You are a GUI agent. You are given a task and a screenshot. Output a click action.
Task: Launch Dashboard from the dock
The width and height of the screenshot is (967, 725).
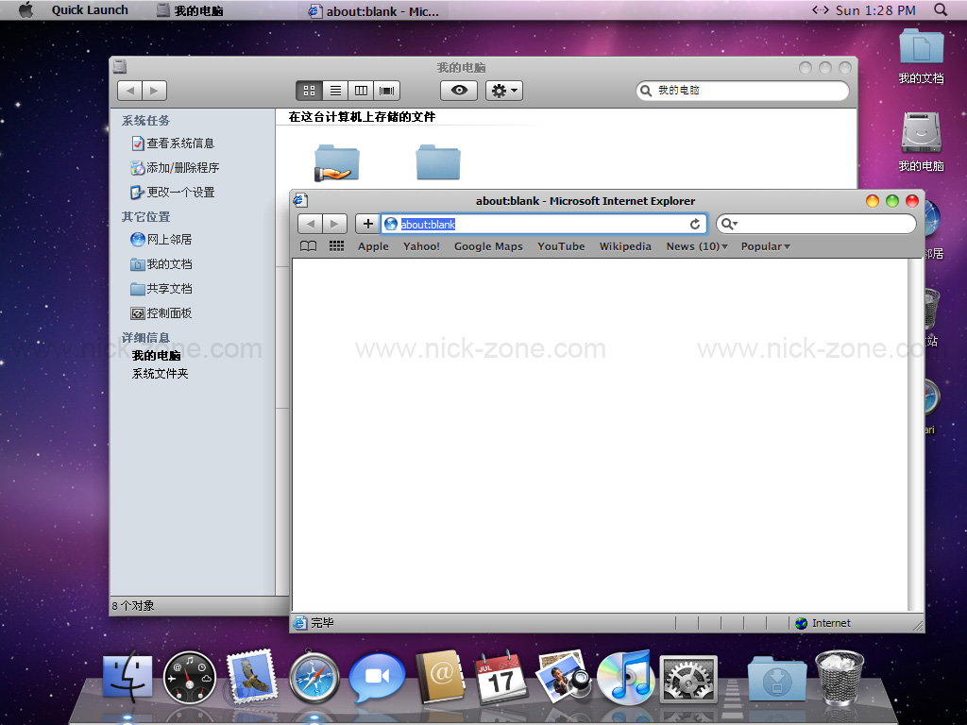click(189, 678)
